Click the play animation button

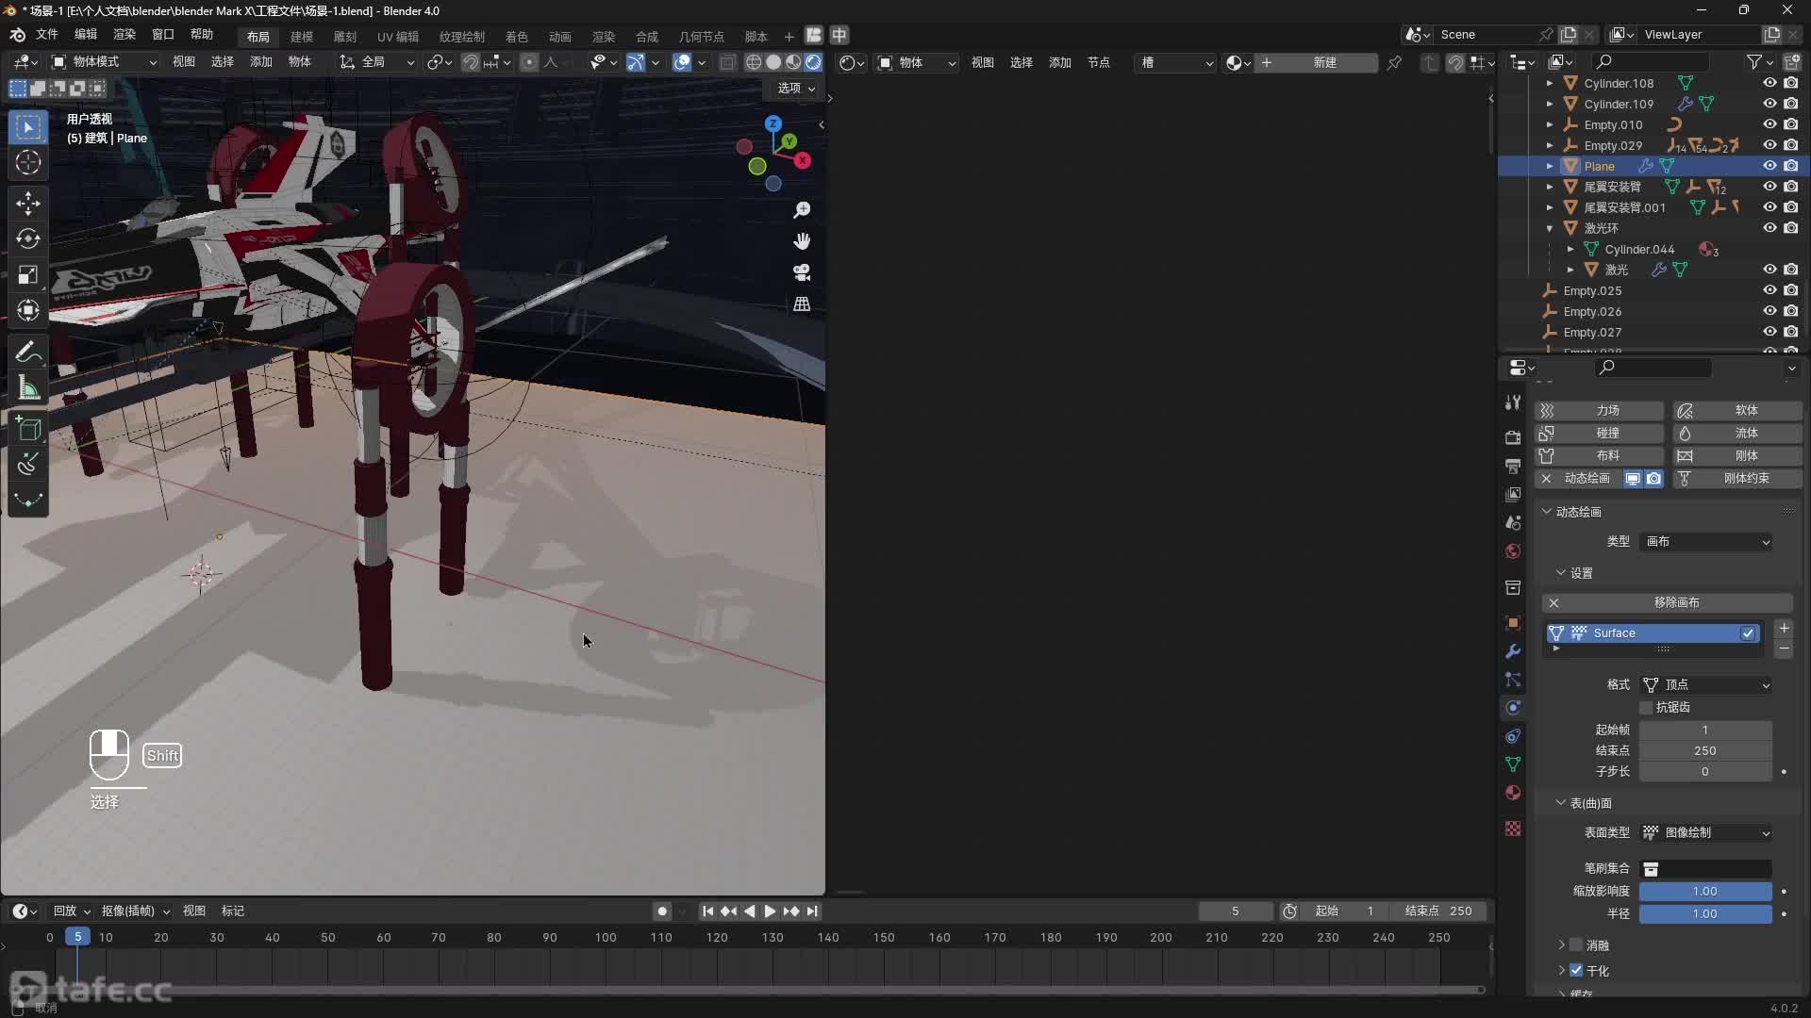[x=770, y=911]
